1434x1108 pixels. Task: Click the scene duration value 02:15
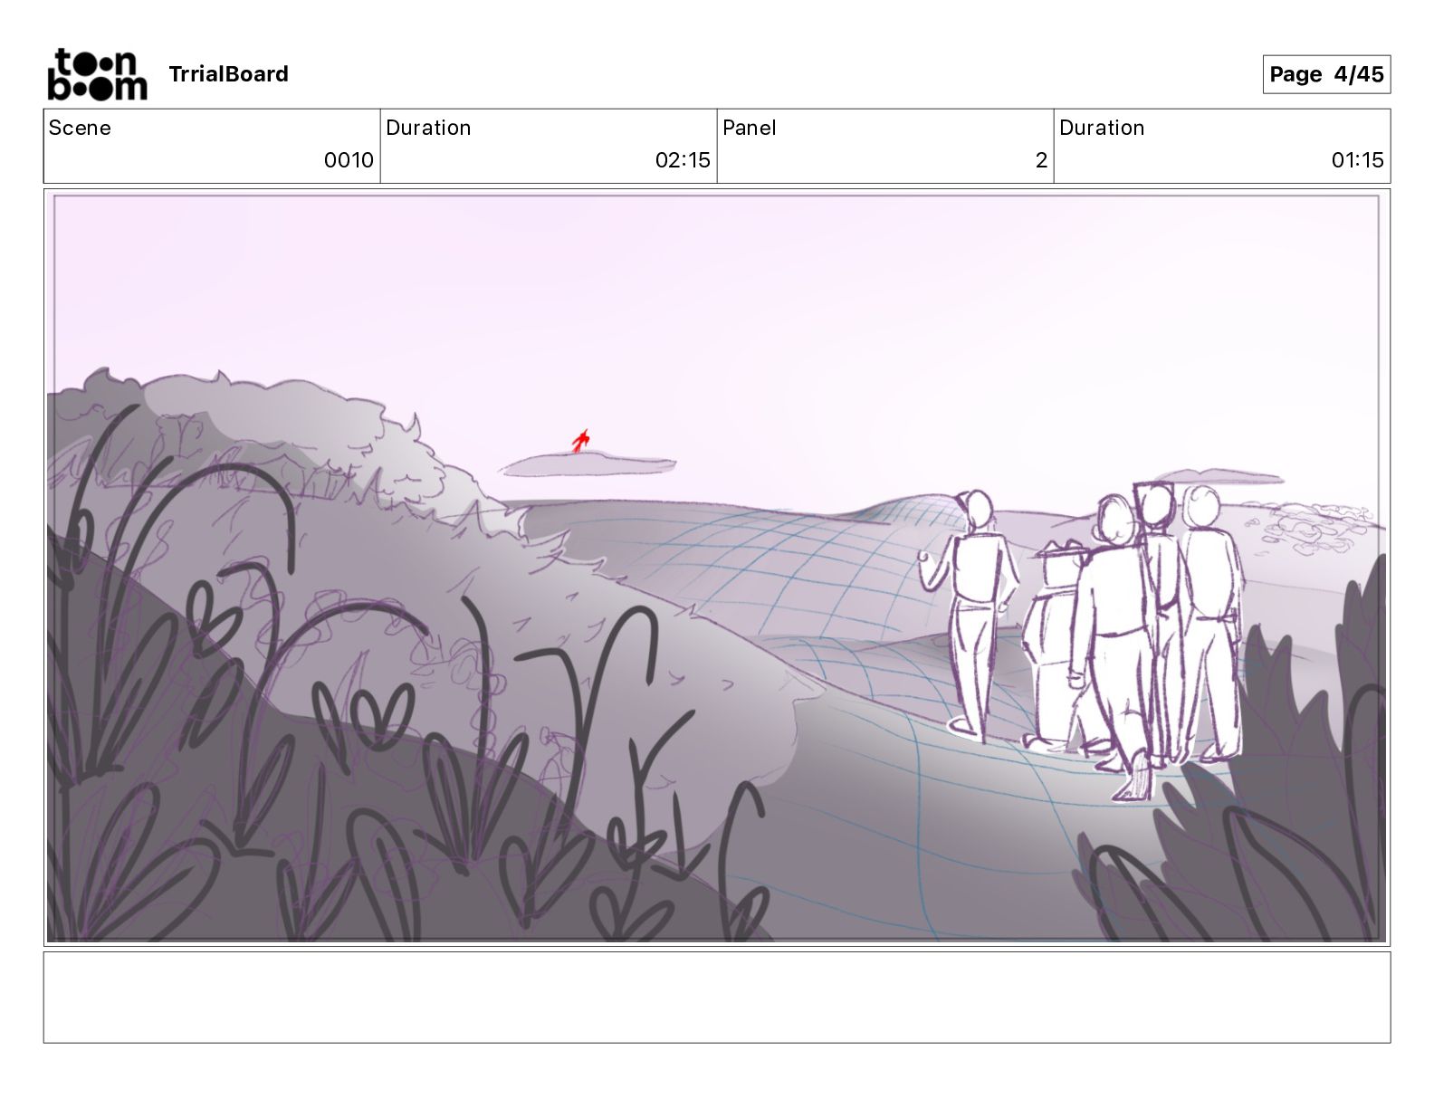pyautogui.click(x=683, y=160)
